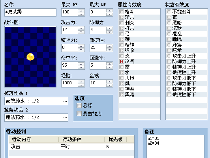Click the 雷 element rank icon
210x158 pixels.
click(122, 67)
